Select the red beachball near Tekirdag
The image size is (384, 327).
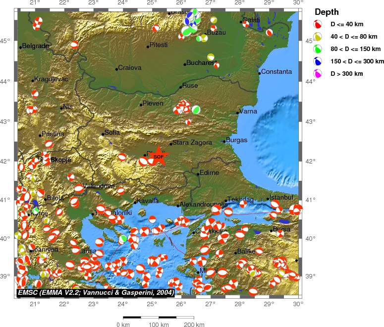click(243, 204)
